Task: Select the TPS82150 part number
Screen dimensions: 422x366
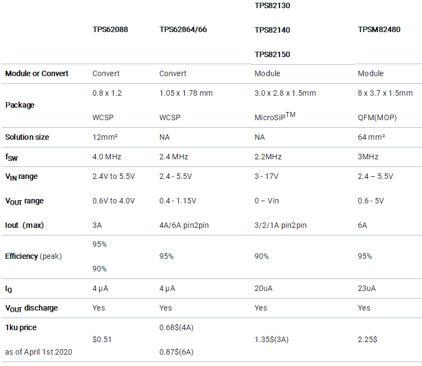Action: [272, 54]
